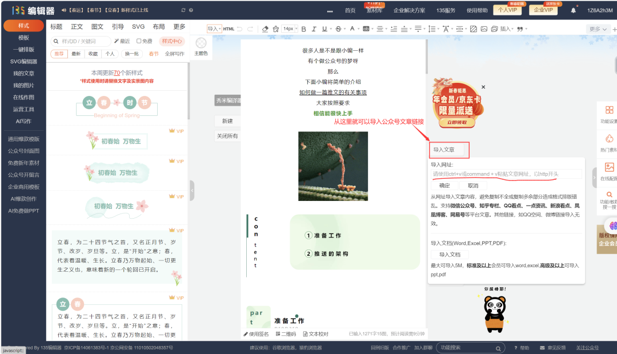Toggle bold formatting

(303, 29)
